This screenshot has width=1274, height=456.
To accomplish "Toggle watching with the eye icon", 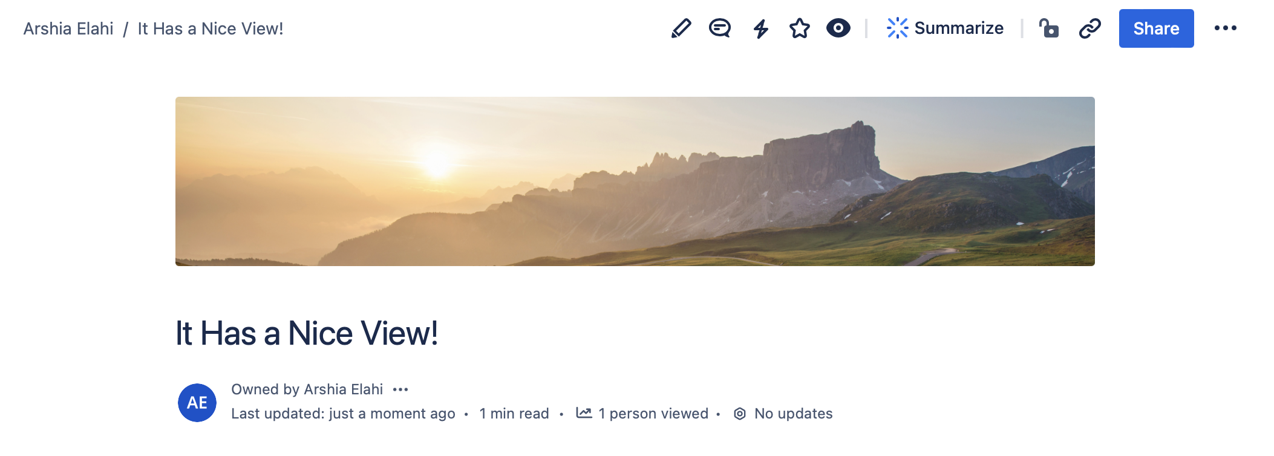I will 838,28.
